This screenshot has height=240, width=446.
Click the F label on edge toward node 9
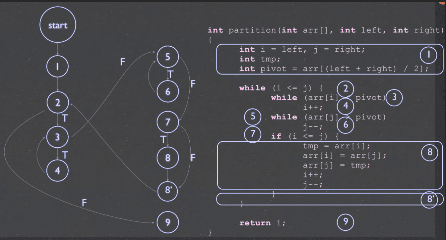(85, 202)
